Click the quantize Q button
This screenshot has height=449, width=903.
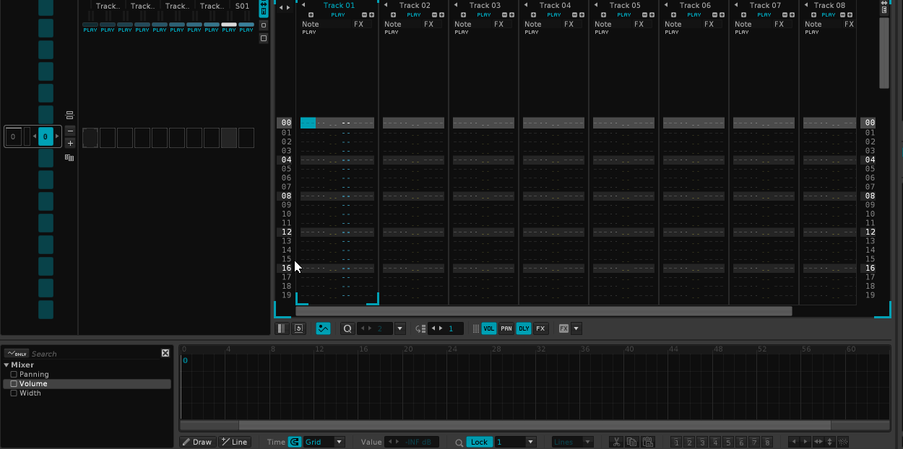coord(347,328)
